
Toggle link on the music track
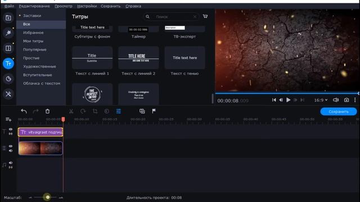point(11,167)
